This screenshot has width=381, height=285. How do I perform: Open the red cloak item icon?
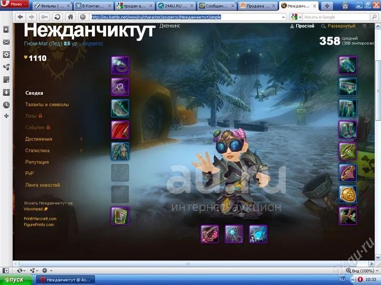(120, 130)
